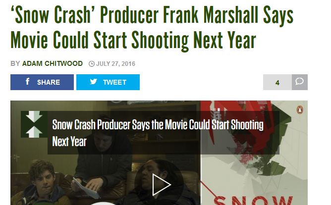Click the video title overlay text
Image resolution: width=331 pixels, height=205 pixels.
pos(158,133)
